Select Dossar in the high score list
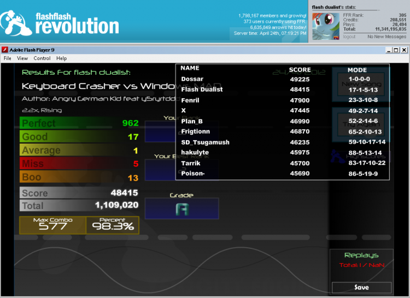The image size is (410, 298). pos(192,79)
